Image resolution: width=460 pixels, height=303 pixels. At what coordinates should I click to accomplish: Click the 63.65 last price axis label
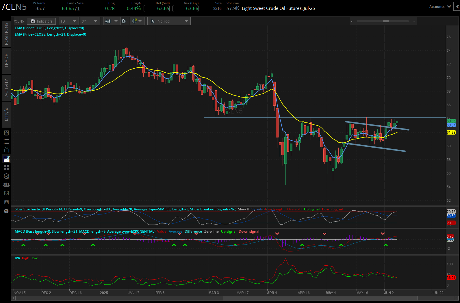451,121
